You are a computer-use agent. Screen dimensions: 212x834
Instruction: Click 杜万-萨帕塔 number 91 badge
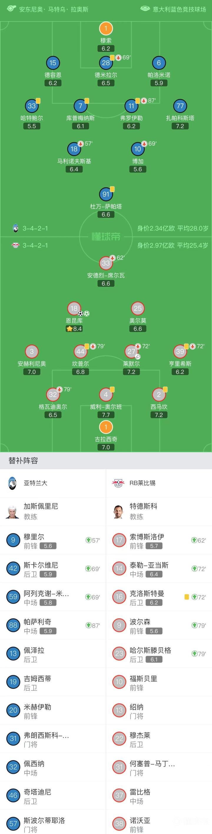pyautogui.click(x=106, y=194)
